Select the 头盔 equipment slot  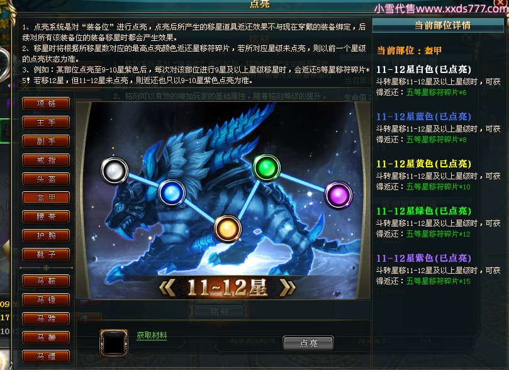[x=46, y=179]
